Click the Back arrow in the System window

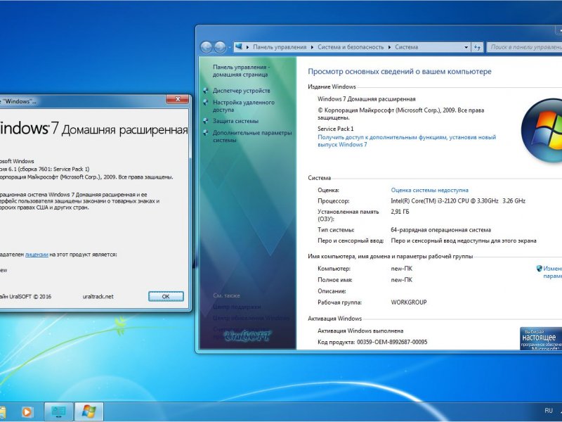click(x=206, y=47)
